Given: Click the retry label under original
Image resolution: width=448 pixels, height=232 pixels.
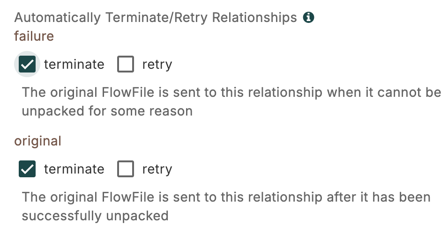Looking at the screenshot, I should 157,169.
